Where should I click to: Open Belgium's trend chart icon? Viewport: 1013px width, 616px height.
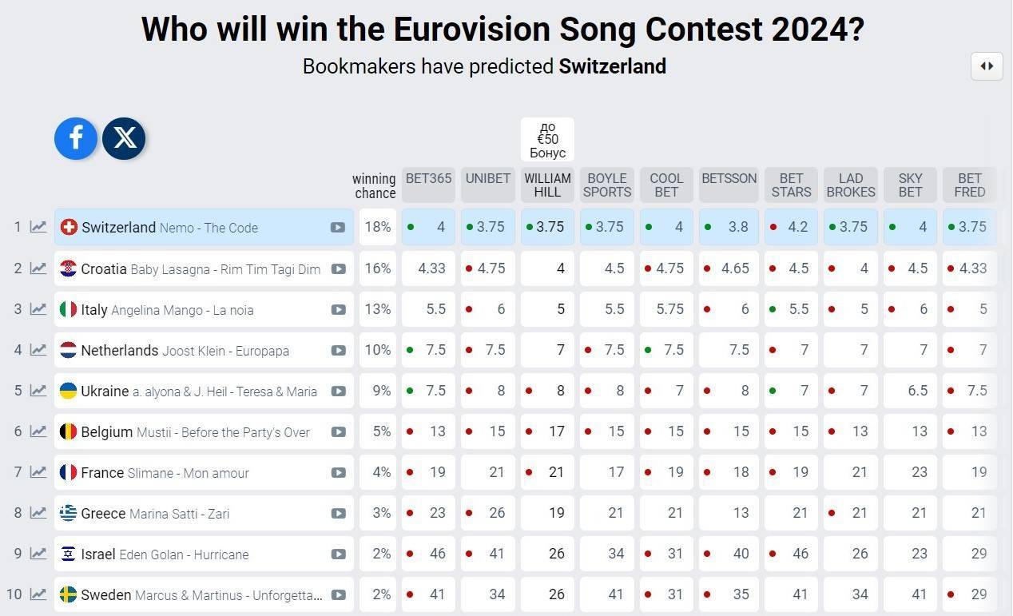click(x=38, y=431)
